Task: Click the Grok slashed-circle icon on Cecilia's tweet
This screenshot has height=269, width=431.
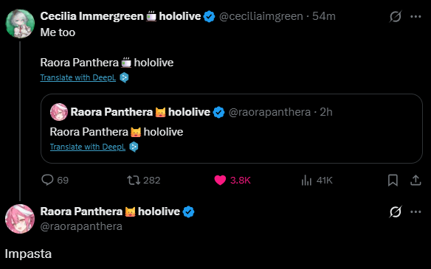Action: click(x=396, y=16)
